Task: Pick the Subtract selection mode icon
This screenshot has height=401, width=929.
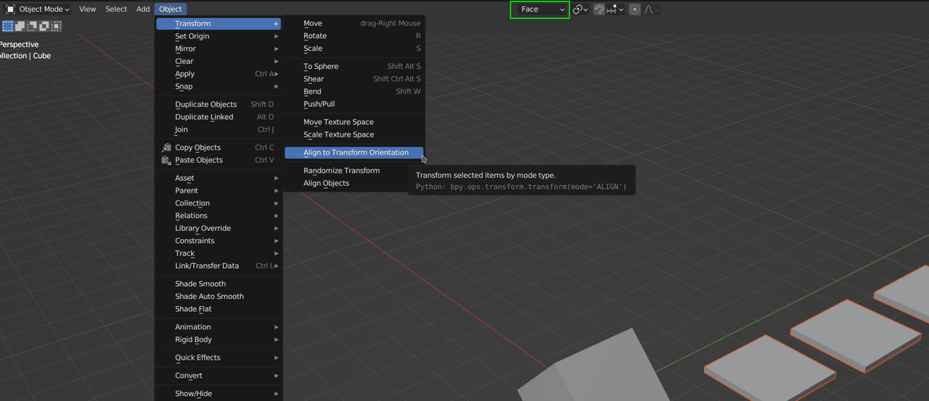Action: click(32, 26)
